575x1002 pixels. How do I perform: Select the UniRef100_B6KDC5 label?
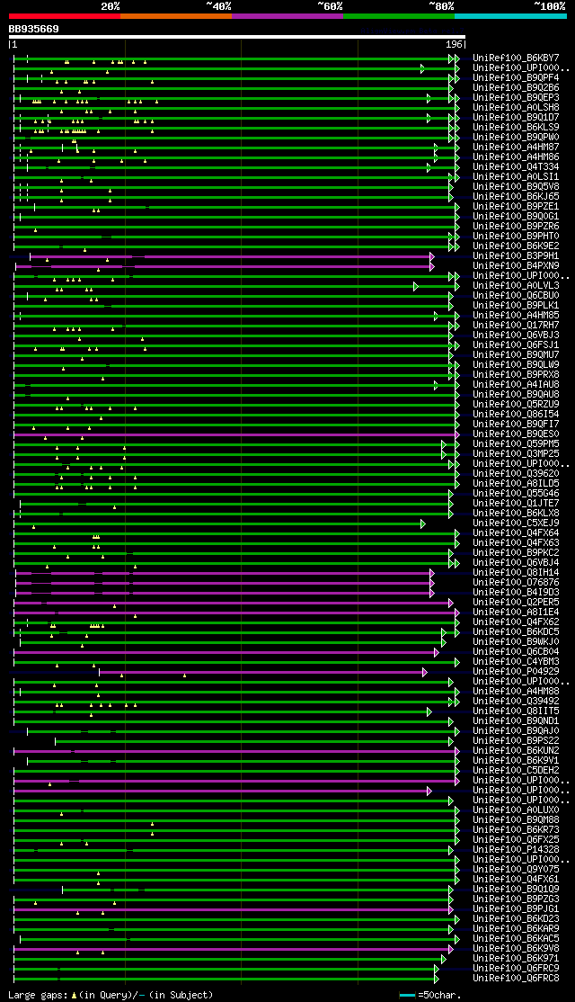pyautogui.click(x=517, y=632)
